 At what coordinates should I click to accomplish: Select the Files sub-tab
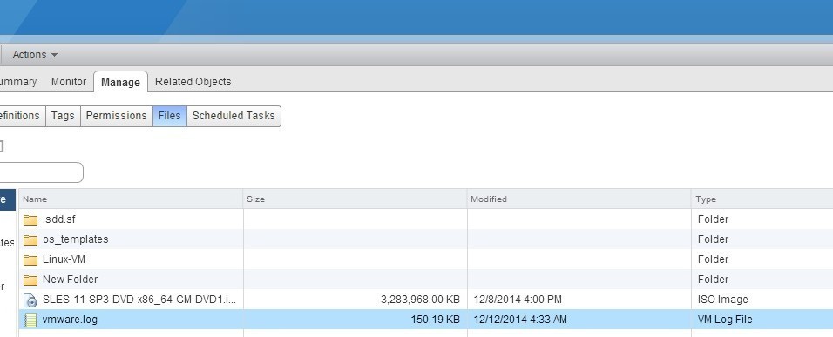pos(169,116)
